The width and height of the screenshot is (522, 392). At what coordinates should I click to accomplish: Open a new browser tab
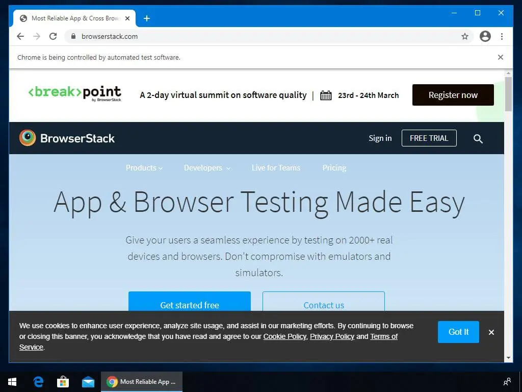pyautogui.click(x=147, y=18)
